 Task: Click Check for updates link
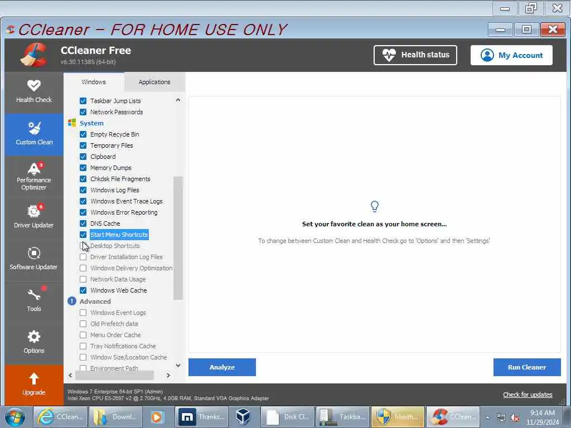(528, 395)
